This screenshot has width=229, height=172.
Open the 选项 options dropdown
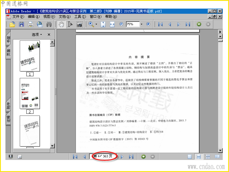(x=37, y=34)
